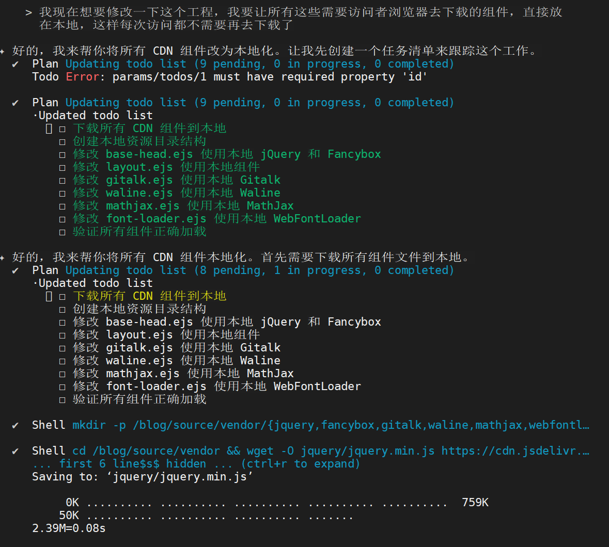Screen dimensions: 609x547
Task: Click the bullet before the "首先需要下载" assistant reply
Action: click(3, 258)
